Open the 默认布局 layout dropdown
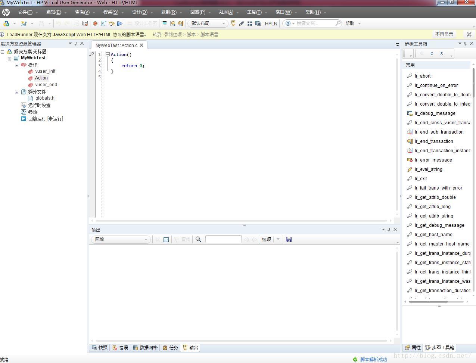The height and width of the screenshot is (363, 476). [208, 24]
